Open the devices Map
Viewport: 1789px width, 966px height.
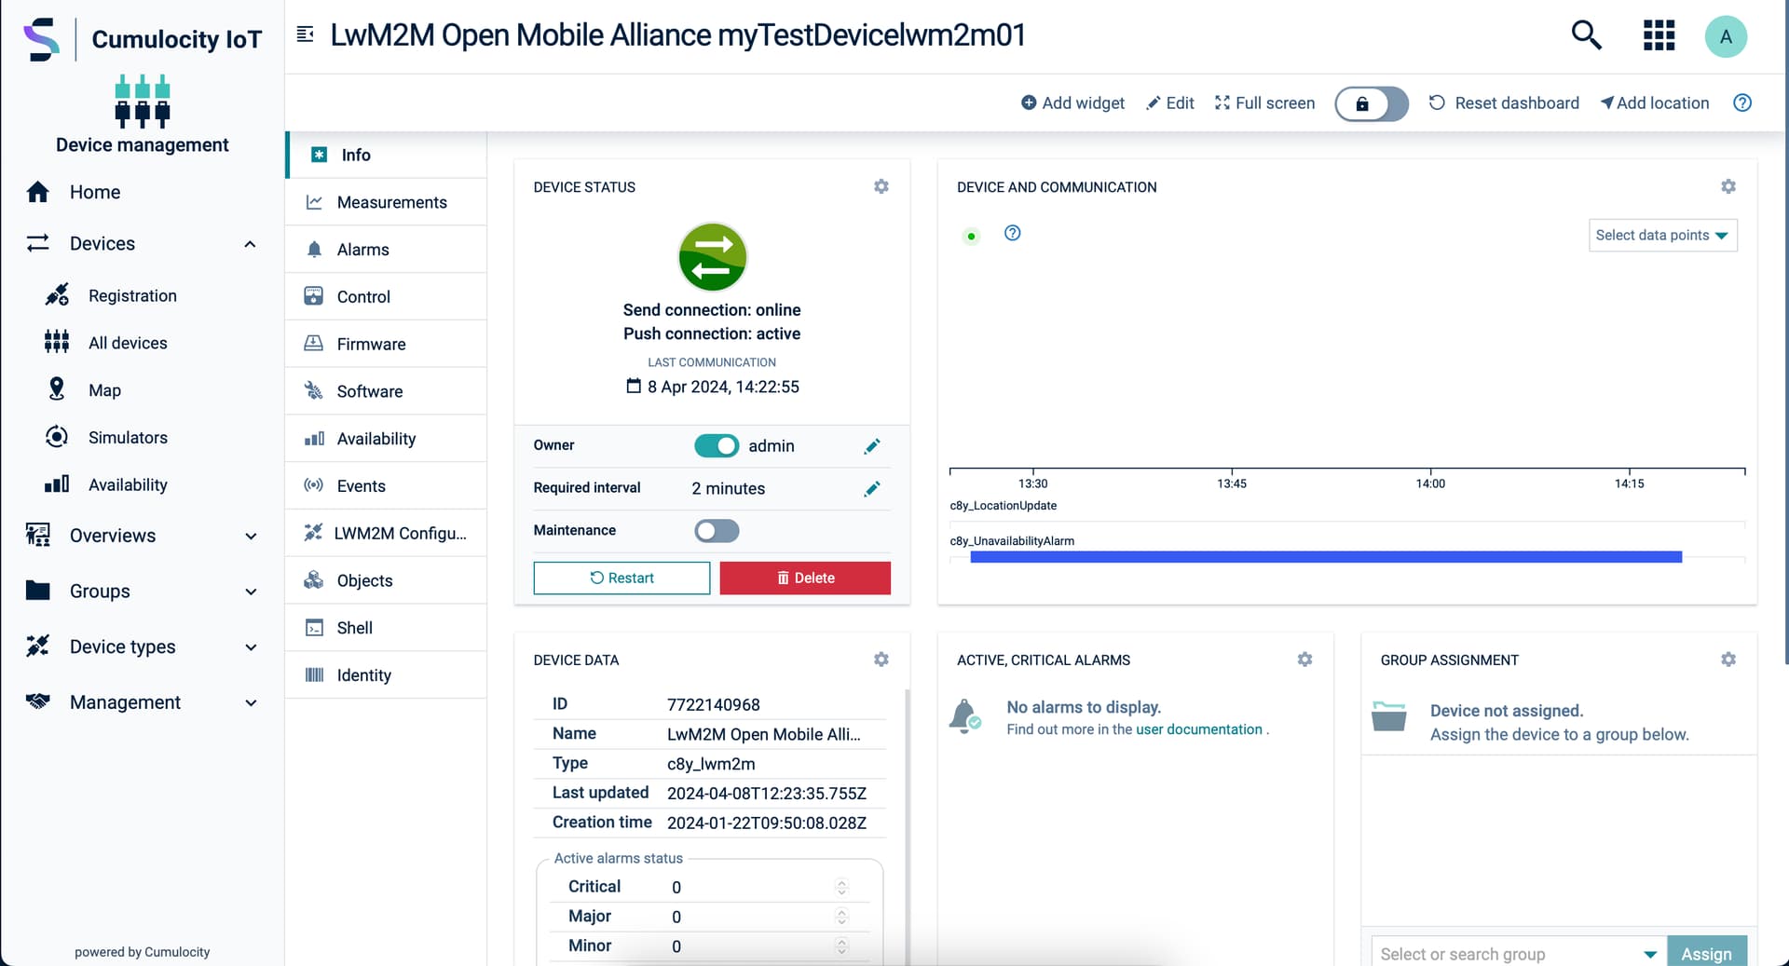click(104, 390)
